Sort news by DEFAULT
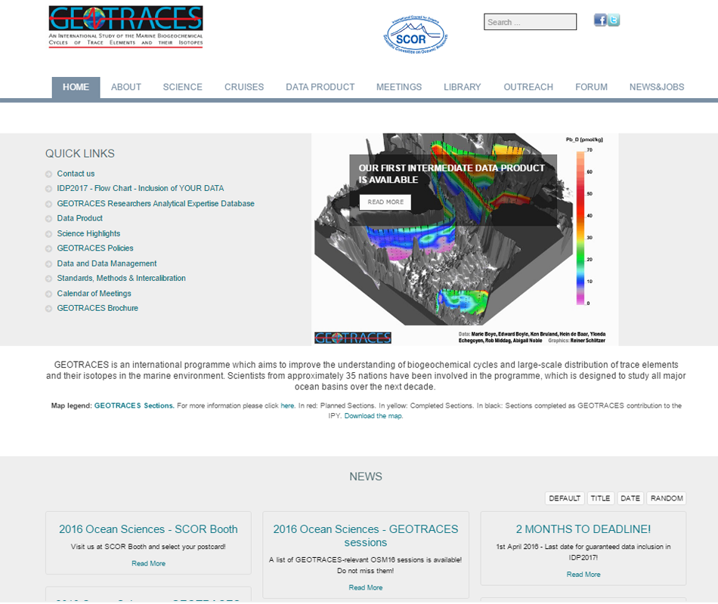Viewport: 718px width, 604px height. tap(565, 498)
